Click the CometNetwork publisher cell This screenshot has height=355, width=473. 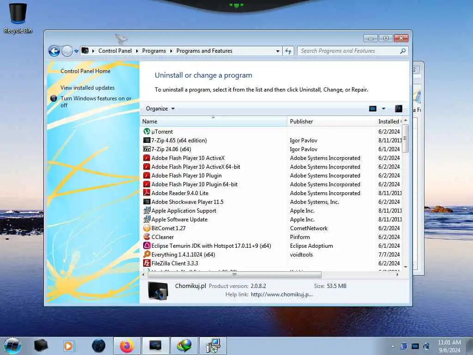pyautogui.click(x=309, y=228)
